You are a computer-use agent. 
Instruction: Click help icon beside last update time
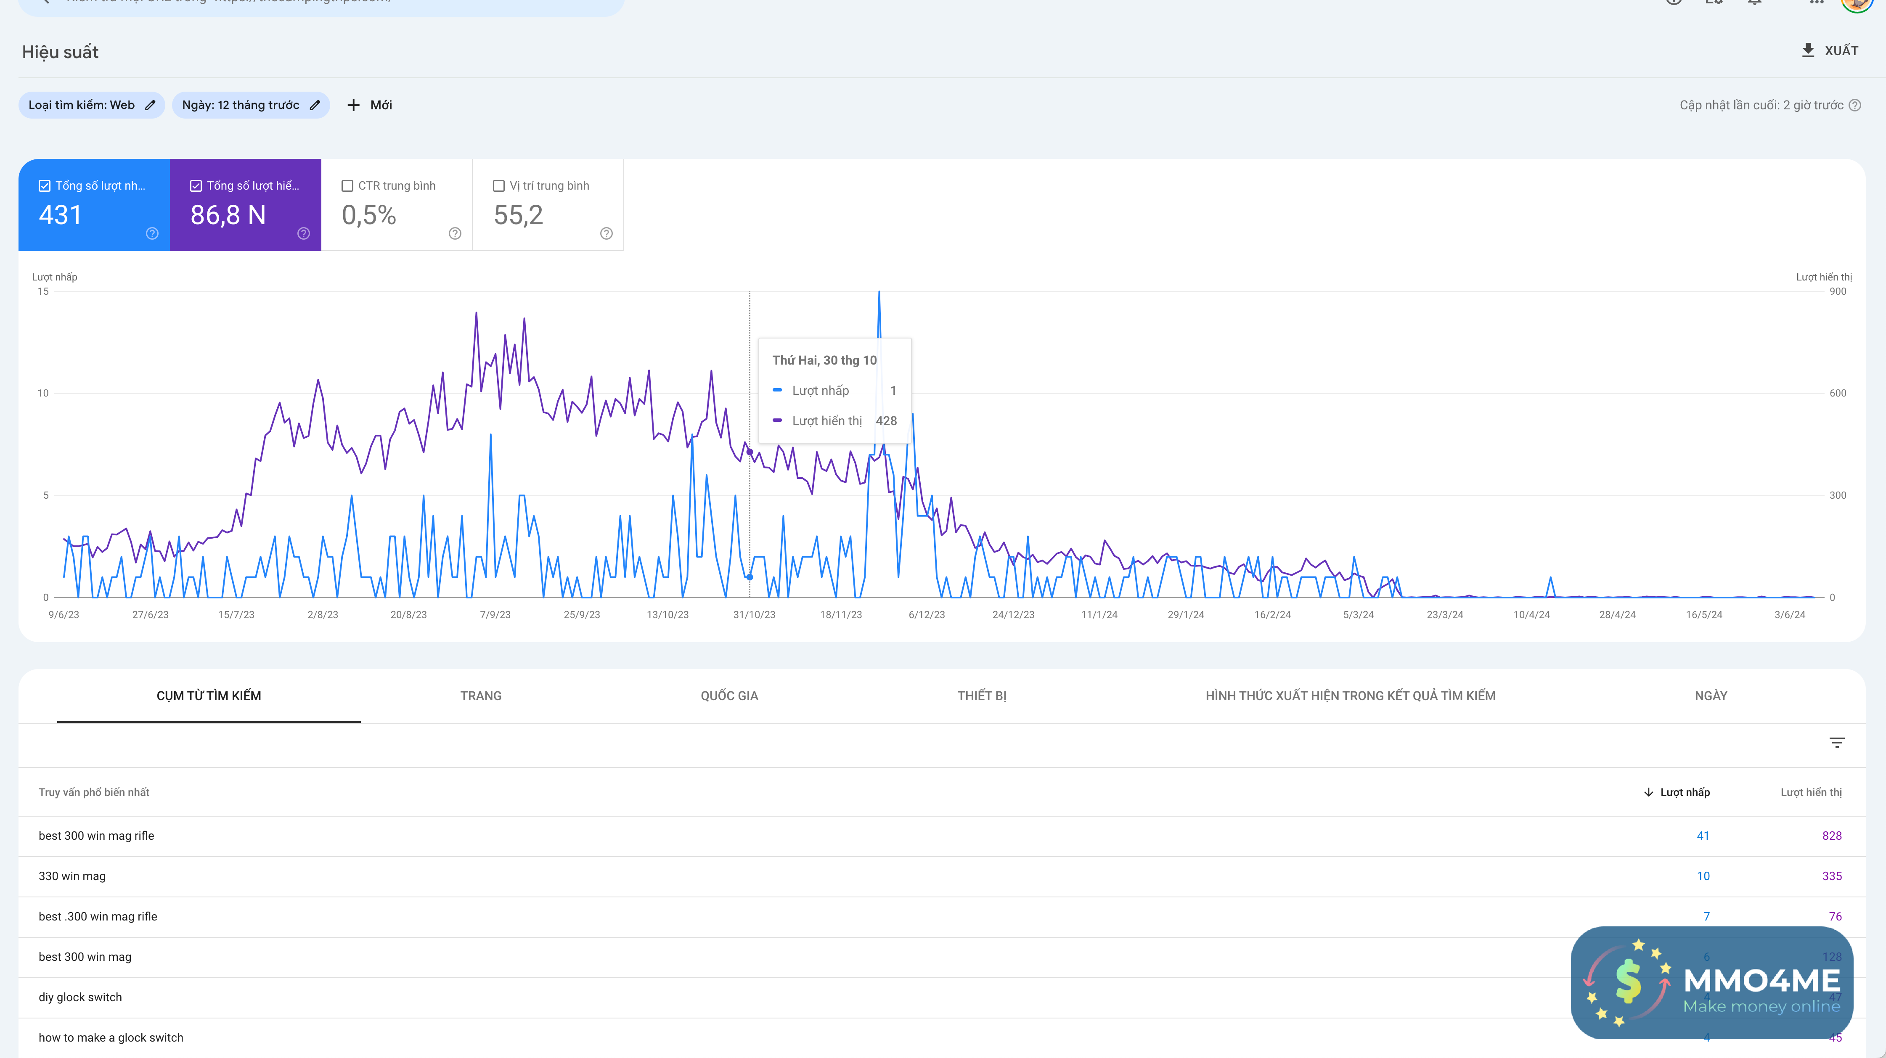coord(1854,106)
